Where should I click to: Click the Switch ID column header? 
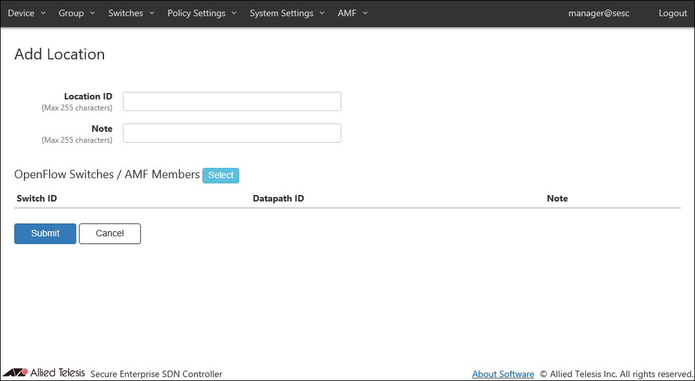point(37,198)
